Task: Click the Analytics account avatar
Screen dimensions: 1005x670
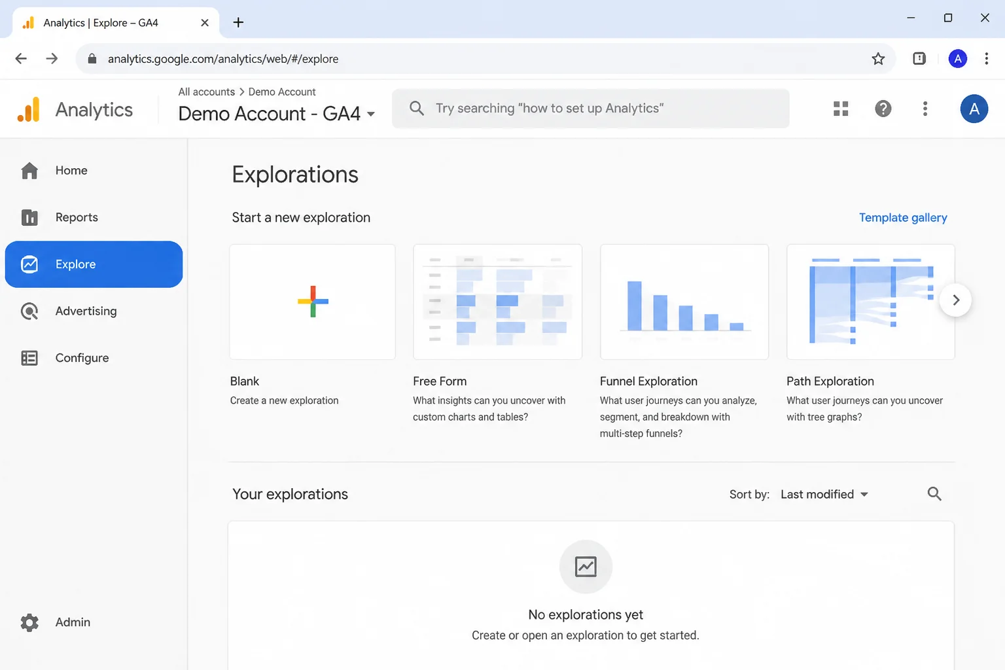Action: (974, 109)
